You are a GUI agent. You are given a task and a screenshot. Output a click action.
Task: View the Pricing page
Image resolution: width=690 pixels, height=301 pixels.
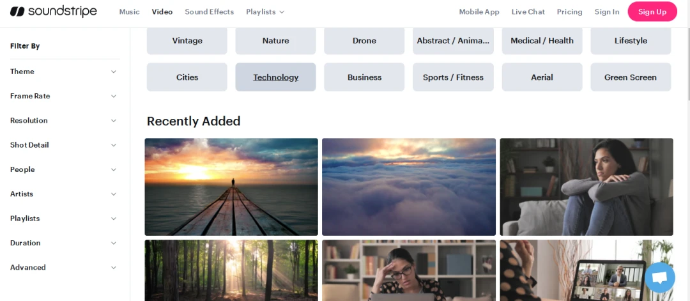[x=569, y=12]
